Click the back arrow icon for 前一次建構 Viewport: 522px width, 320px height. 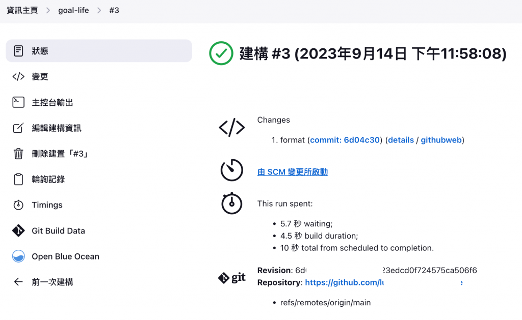click(x=18, y=282)
